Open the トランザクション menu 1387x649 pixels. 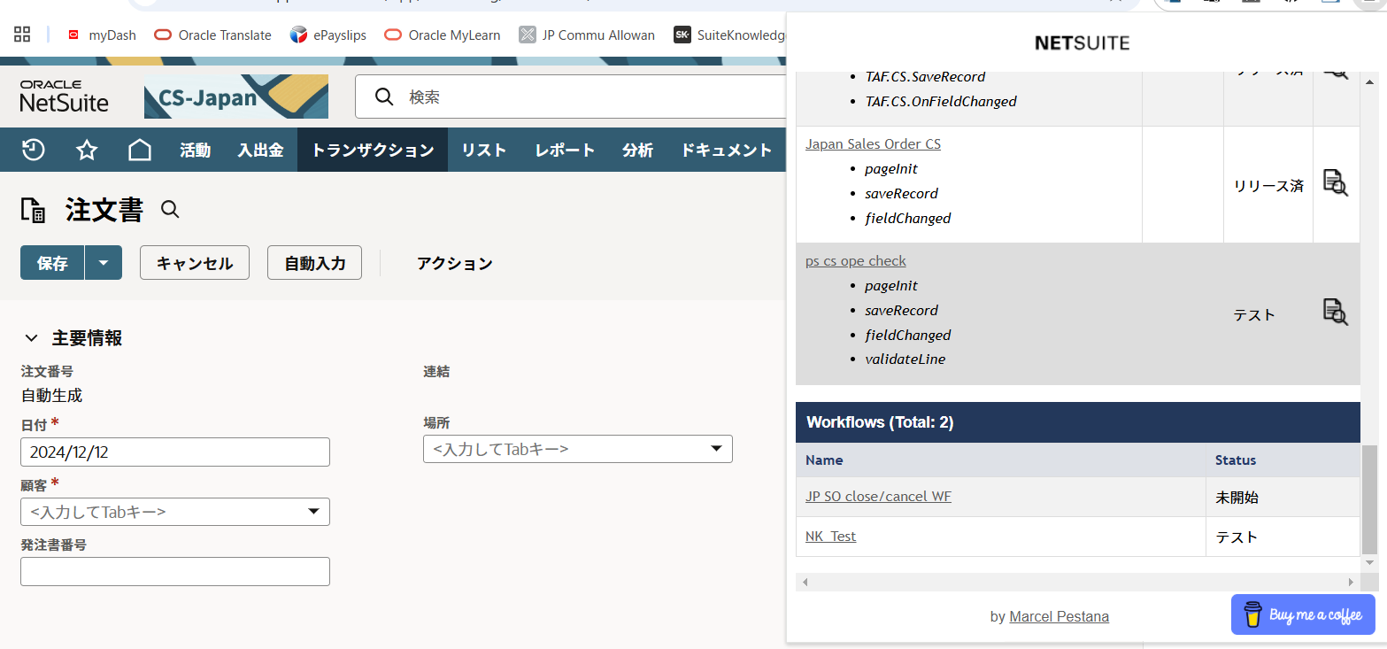pyautogui.click(x=373, y=150)
